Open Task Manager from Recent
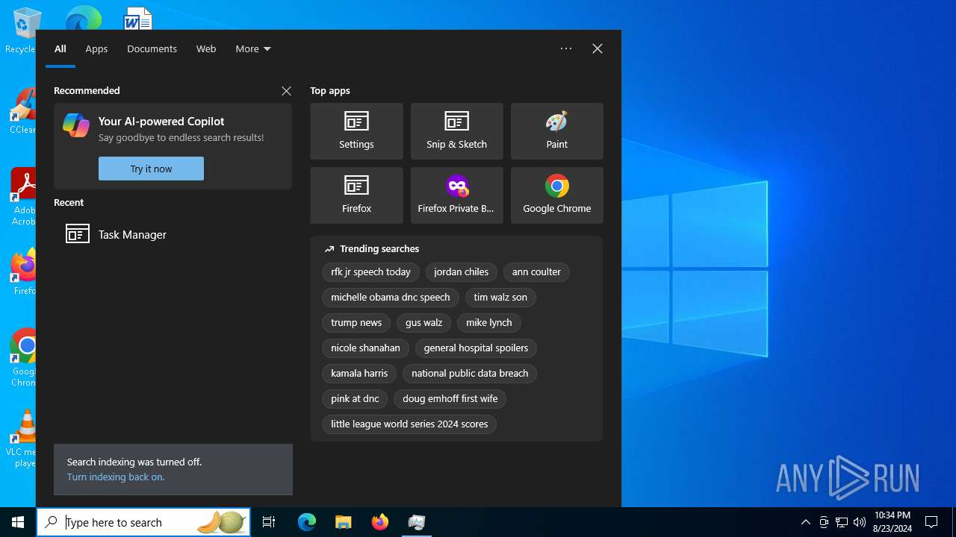The image size is (956, 537). pyautogui.click(x=132, y=234)
